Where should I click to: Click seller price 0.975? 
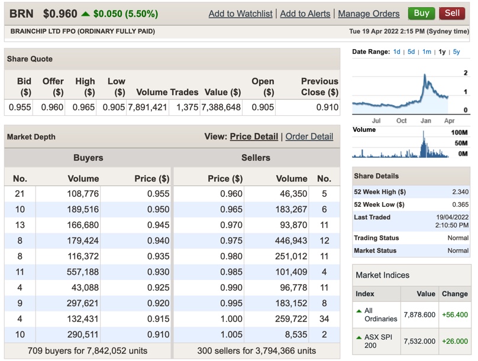(231, 241)
